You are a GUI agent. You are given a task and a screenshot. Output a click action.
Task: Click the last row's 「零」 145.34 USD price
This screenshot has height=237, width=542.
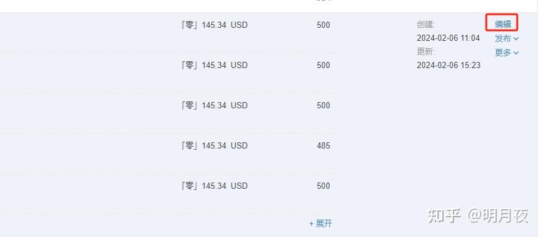click(214, 186)
